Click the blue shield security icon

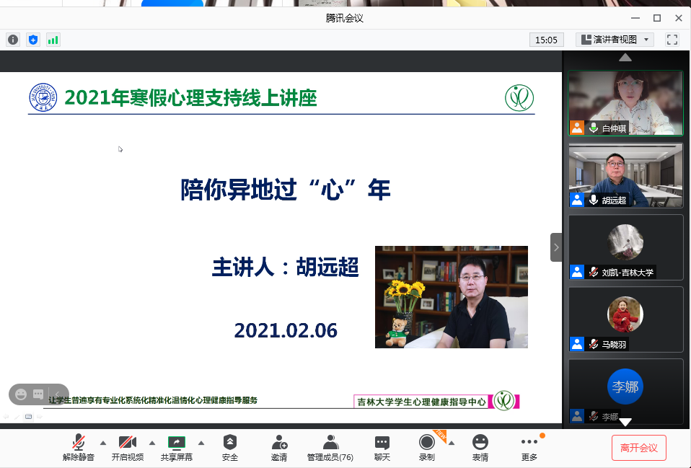tap(32, 40)
